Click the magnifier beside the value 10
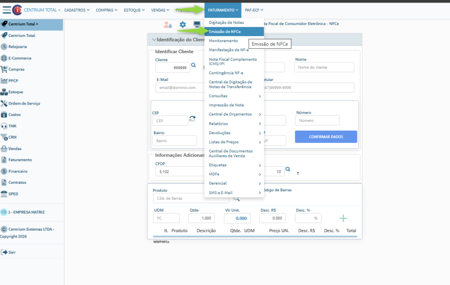The width and height of the screenshot is (450, 285). point(288,169)
